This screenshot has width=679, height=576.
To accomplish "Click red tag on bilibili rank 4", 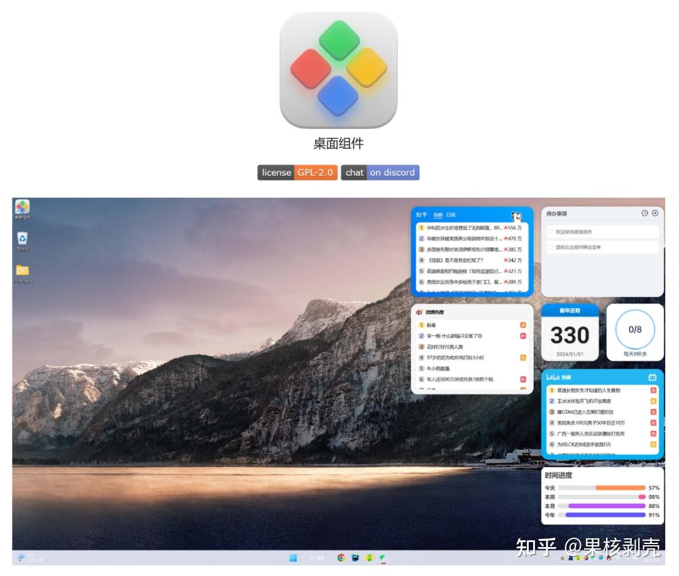I will 653,422.
